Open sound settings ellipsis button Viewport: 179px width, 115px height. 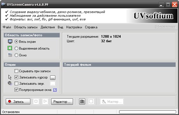[x=53, y=84]
